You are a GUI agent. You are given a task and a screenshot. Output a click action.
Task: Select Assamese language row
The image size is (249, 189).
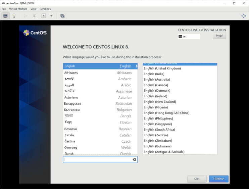coord(100,91)
